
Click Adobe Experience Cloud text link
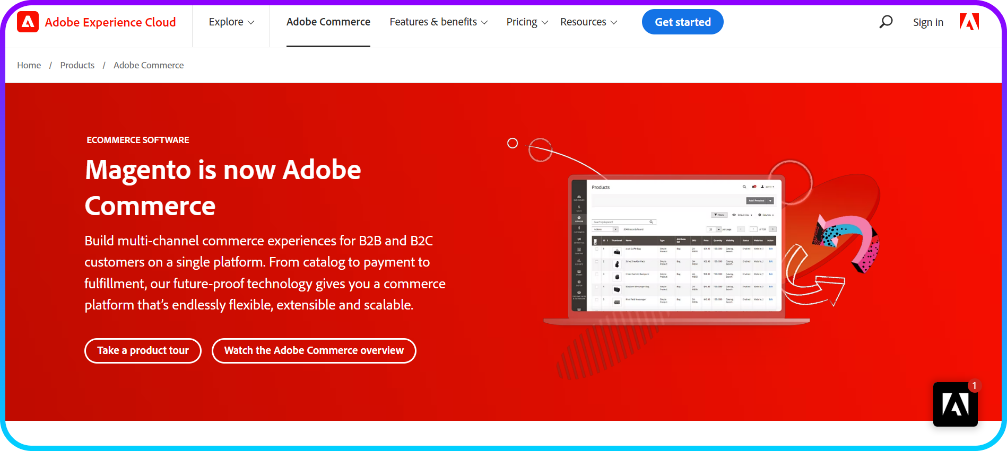click(110, 22)
